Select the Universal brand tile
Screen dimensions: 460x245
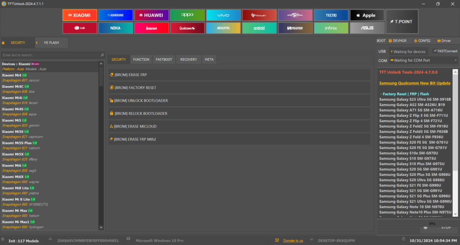pos(295,15)
